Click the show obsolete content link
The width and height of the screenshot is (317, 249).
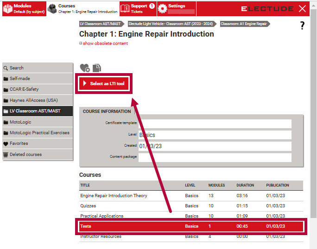(105, 44)
